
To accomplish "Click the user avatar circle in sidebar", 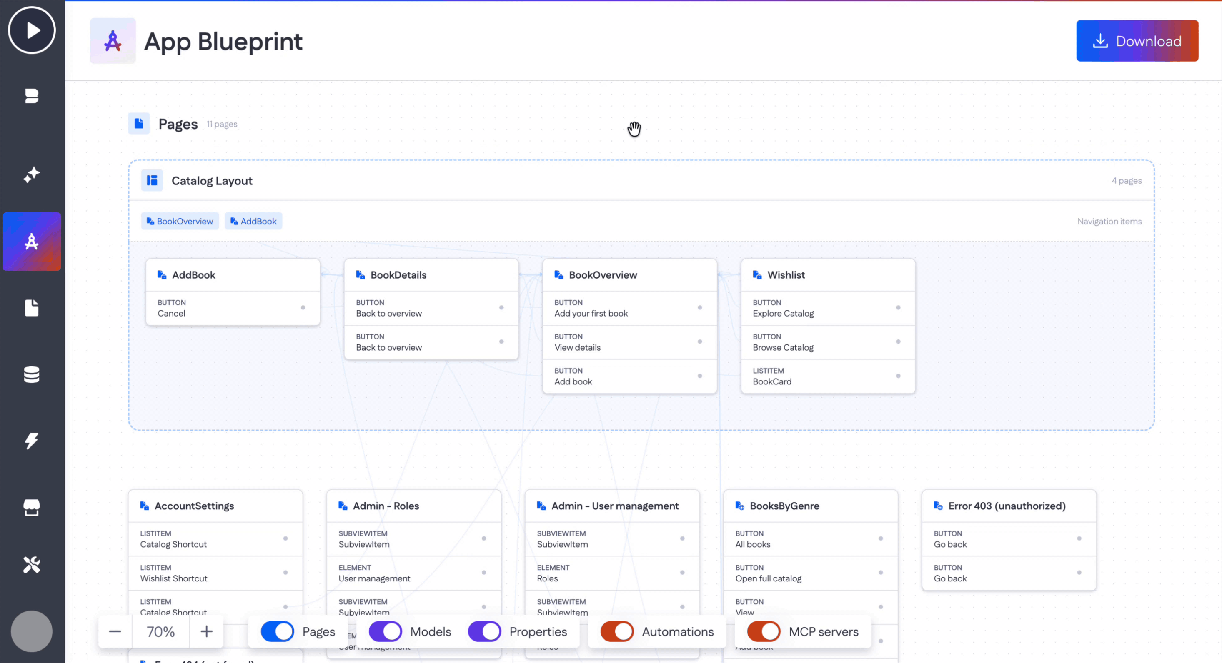I will 32,631.
